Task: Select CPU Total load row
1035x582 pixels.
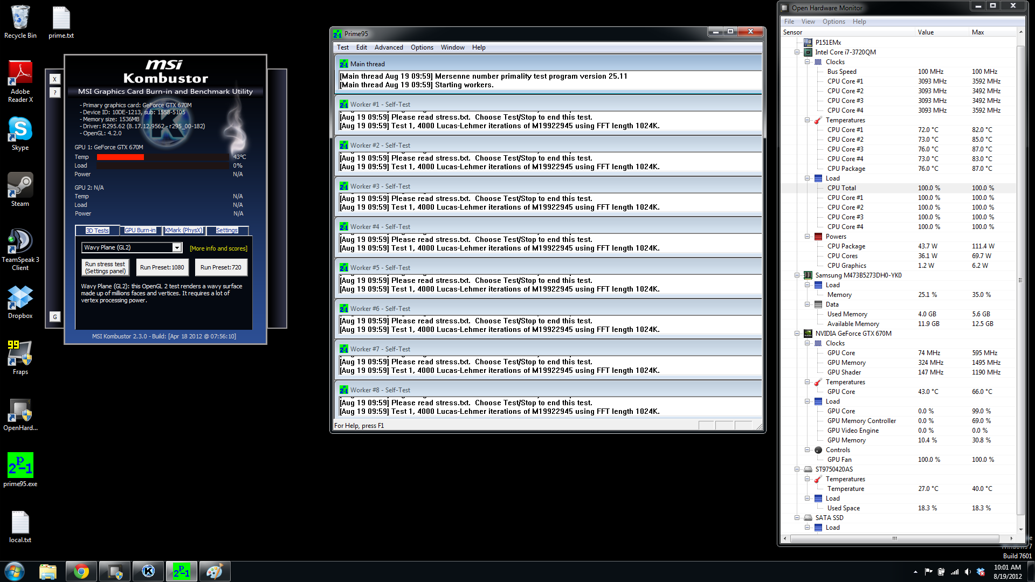Action: point(899,188)
